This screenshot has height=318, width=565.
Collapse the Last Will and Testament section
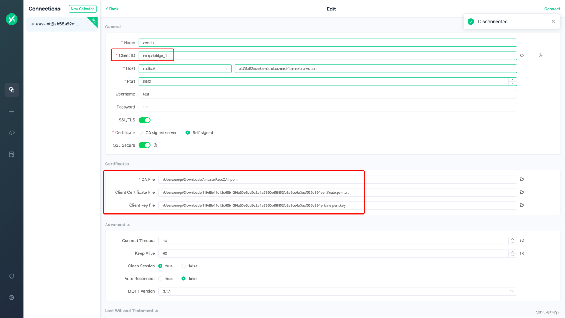click(132, 311)
